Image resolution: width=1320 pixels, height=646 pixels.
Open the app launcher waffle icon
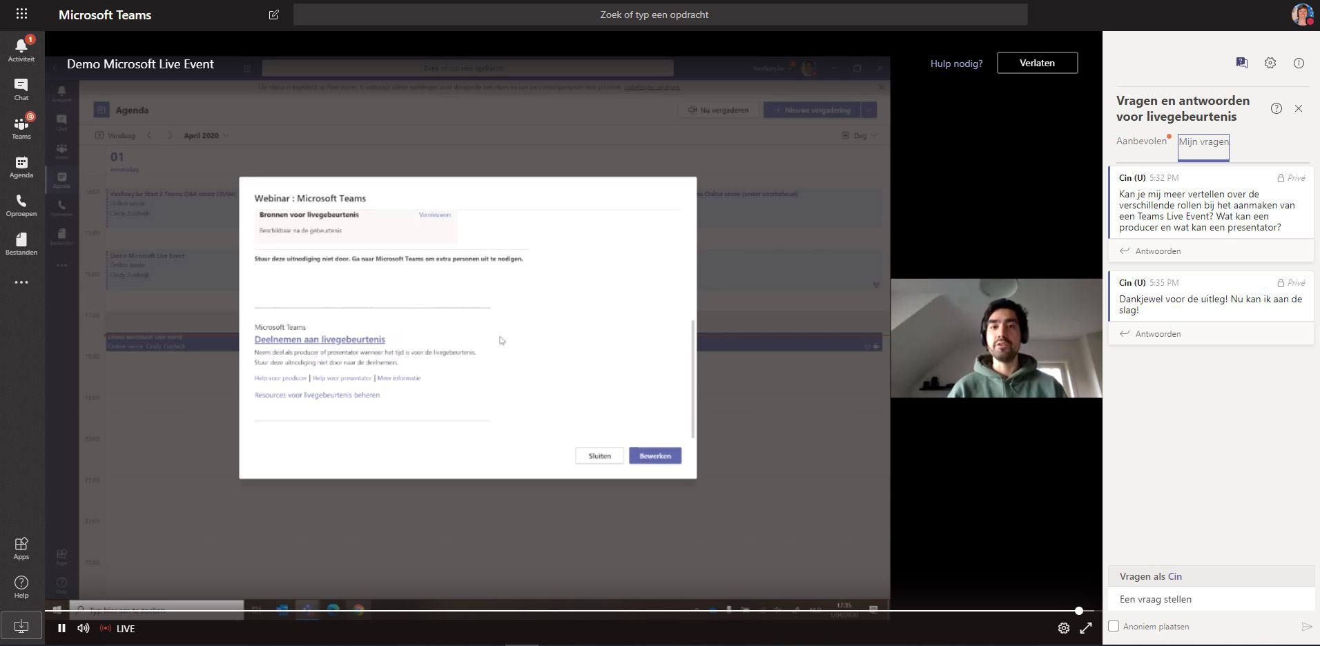pyautogui.click(x=21, y=14)
